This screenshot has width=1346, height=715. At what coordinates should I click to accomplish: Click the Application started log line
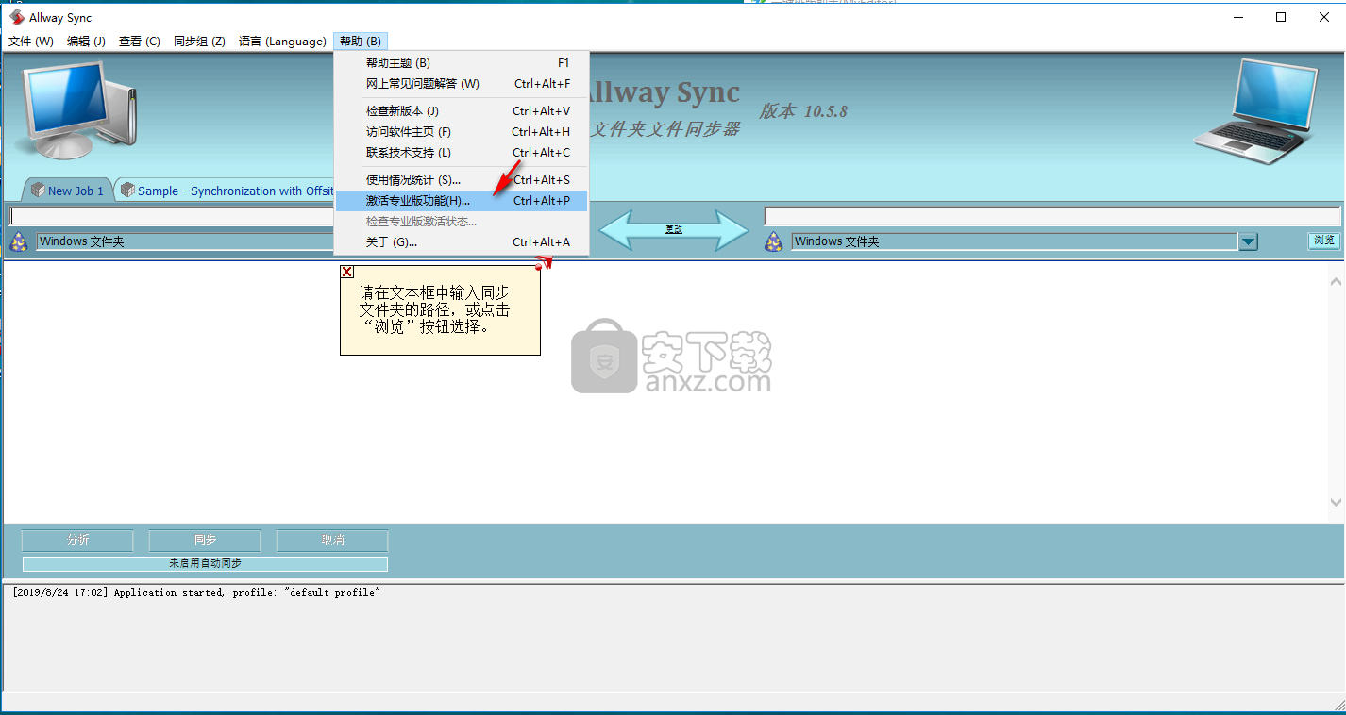click(196, 592)
